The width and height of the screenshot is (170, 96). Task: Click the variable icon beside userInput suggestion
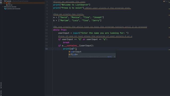tap(69, 52)
